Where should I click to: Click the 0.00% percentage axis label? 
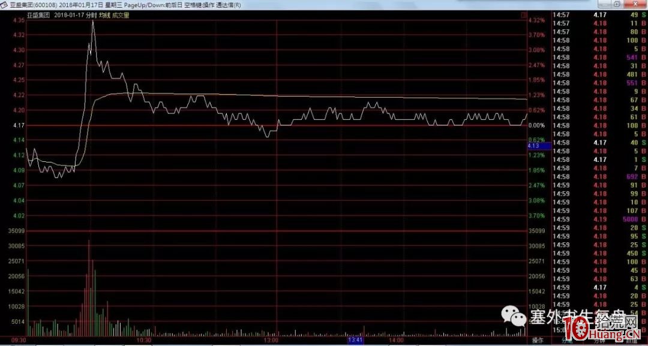tap(537, 125)
